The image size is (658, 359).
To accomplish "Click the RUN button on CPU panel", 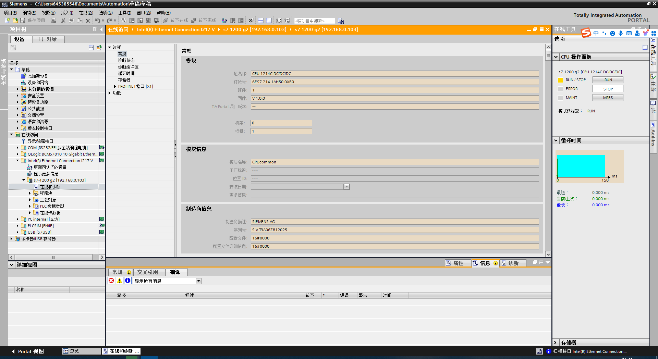I will [608, 80].
